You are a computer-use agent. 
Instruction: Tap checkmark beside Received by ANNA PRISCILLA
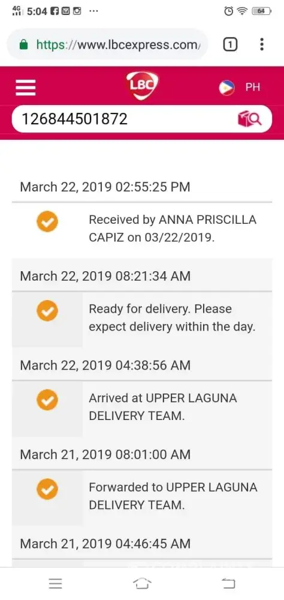47,221
